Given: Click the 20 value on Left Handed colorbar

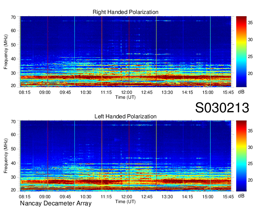Looking at the screenshot, I should pos(250,180).
